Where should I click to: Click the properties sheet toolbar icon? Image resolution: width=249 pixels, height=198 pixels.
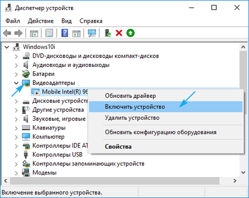pyautogui.click(x=49, y=33)
